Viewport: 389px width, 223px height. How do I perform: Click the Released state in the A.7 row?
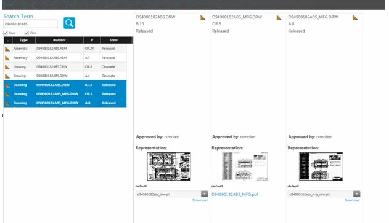coord(108,58)
